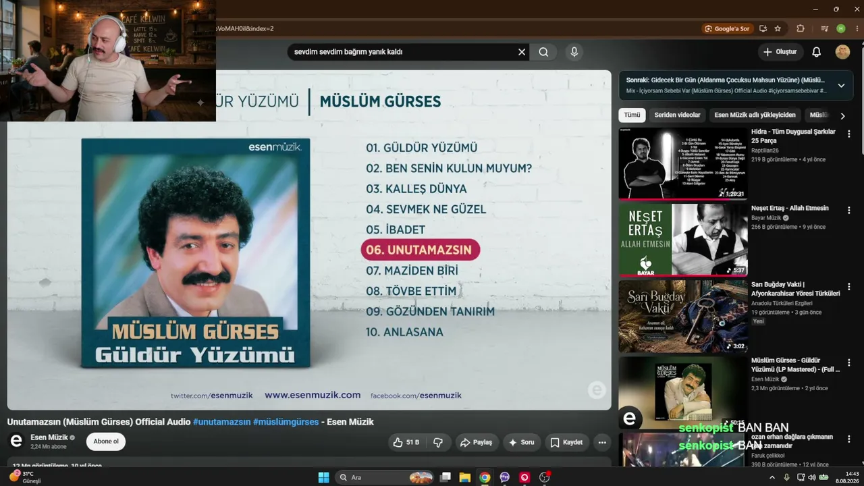Click the Kaydet save button

566,442
